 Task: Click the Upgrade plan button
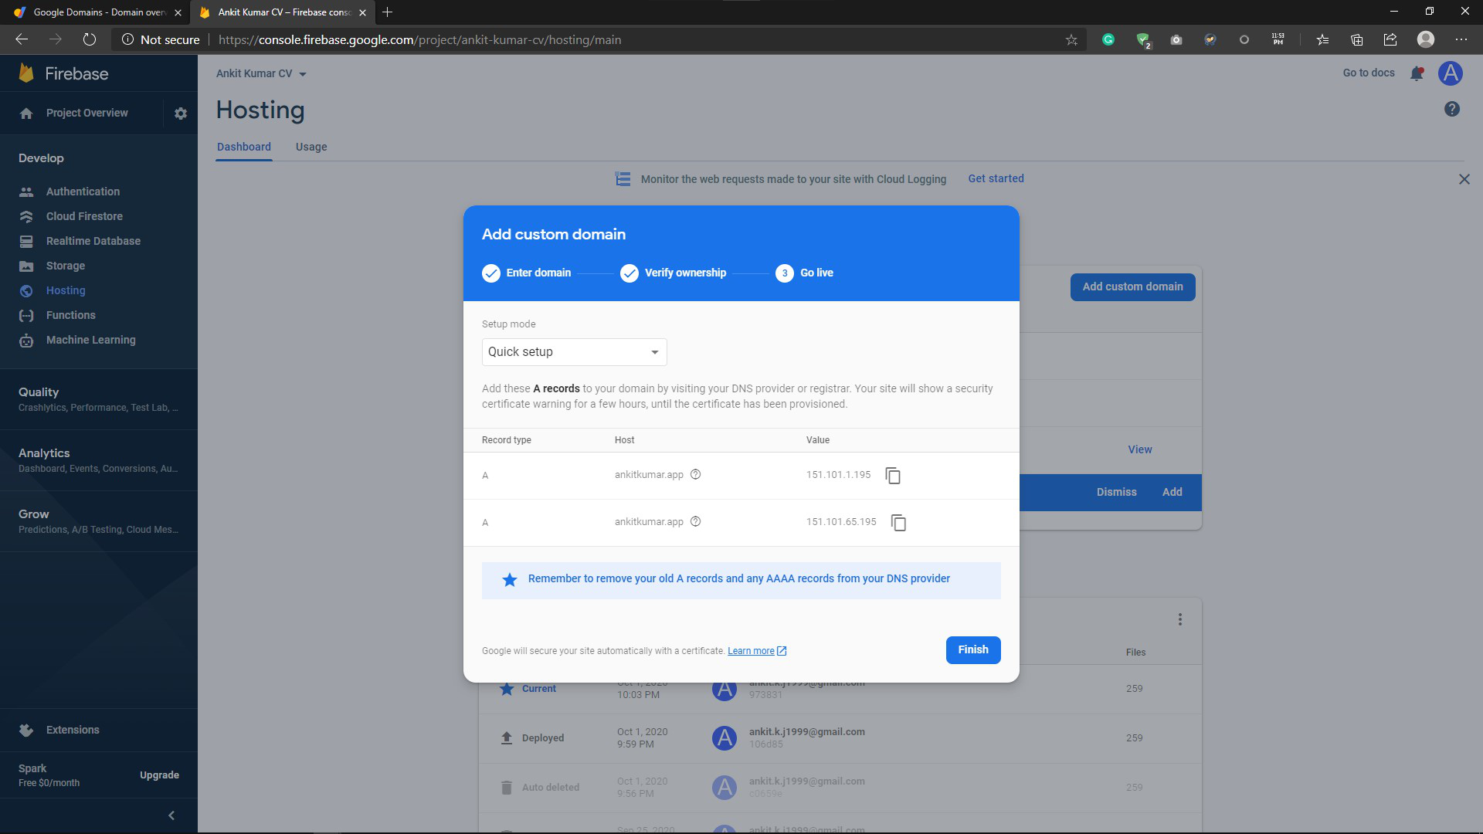pos(159,775)
